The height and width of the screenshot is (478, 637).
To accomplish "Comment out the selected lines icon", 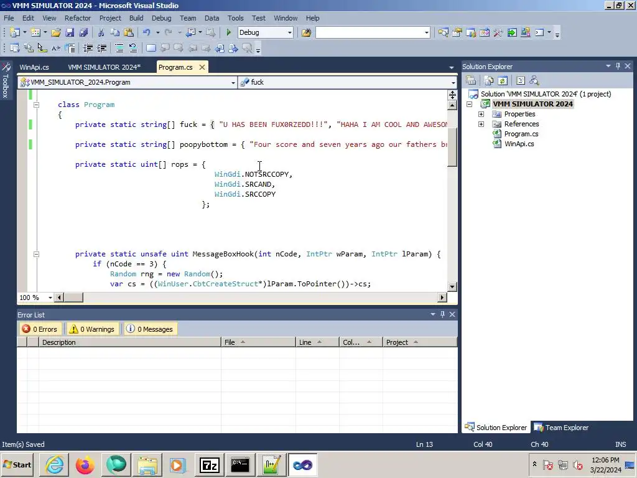I will coord(119,49).
